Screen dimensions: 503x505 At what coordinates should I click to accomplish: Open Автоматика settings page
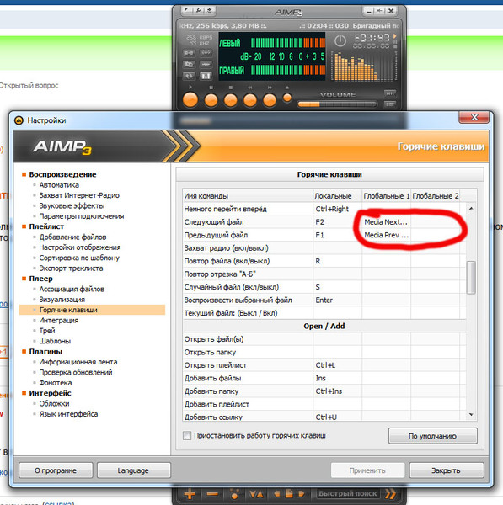(59, 185)
